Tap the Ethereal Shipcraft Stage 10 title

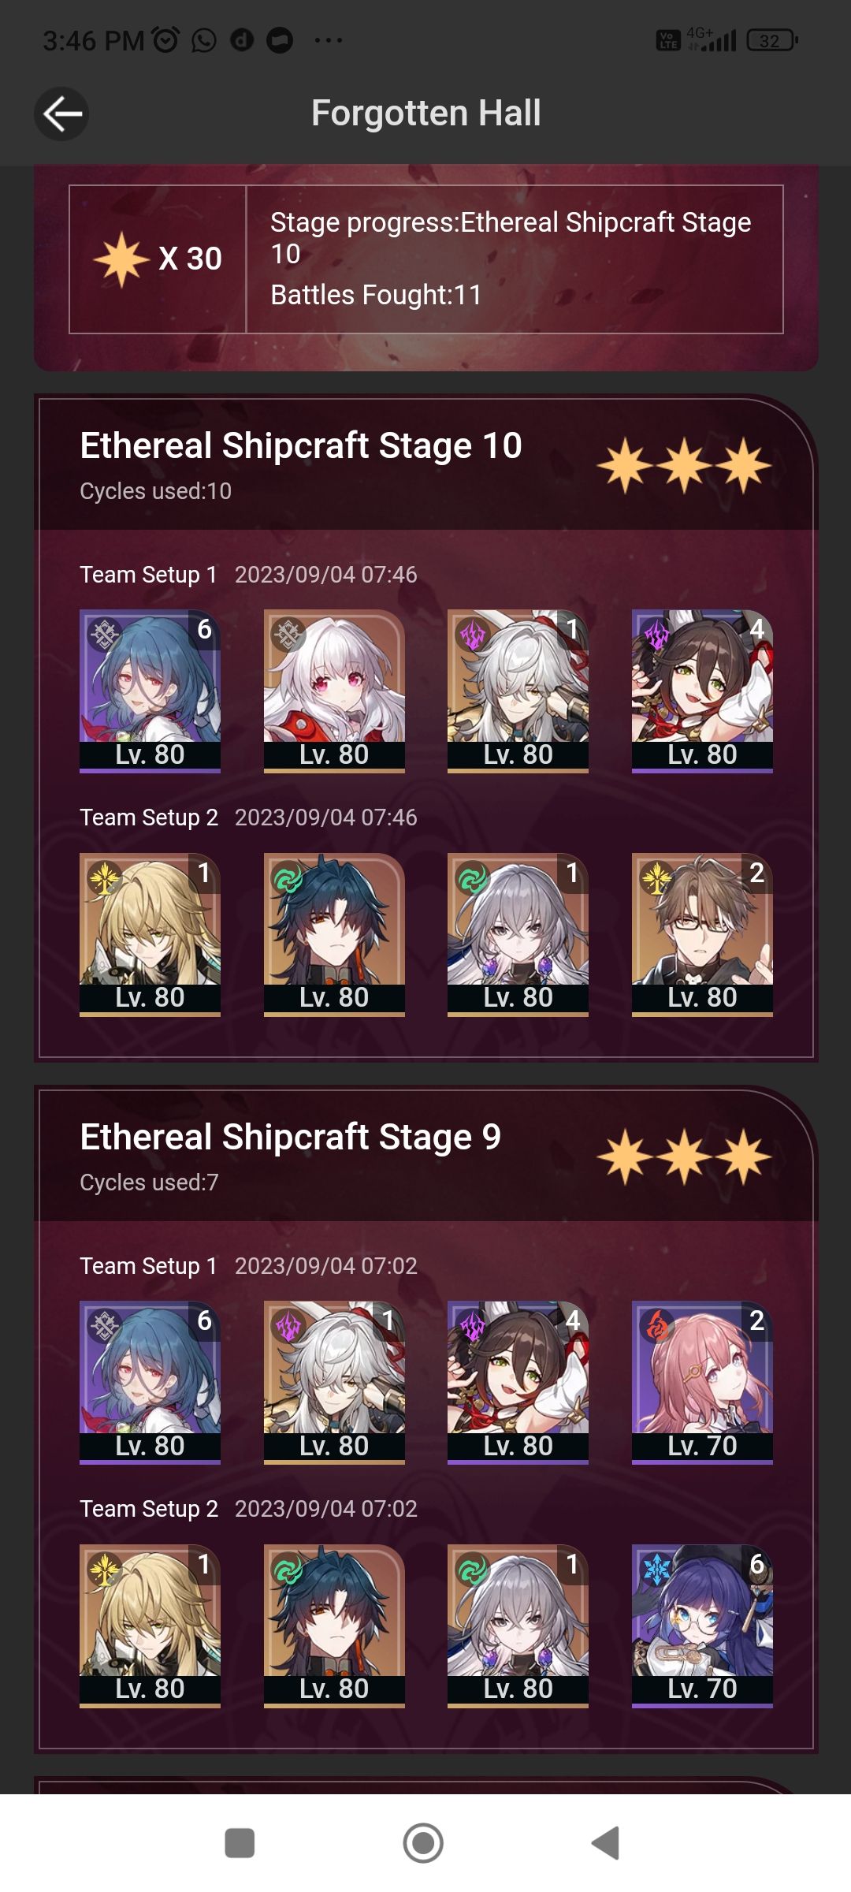click(301, 445)
